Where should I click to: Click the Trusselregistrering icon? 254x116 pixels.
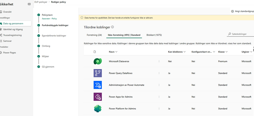pyautogui.click(x=1, y=35)
